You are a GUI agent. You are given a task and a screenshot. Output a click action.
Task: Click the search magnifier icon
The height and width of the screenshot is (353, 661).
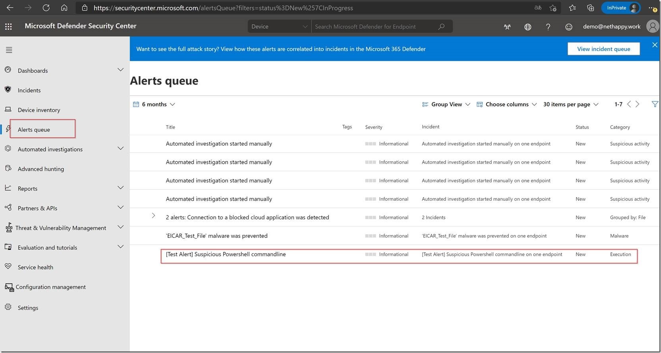point(441,26)
